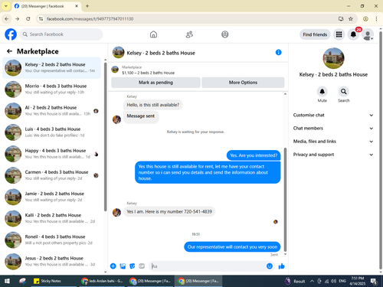The width and height of the screenshot is (383, 287).
Task: Open the Carmen 4 beds 3 baths conversation
Action: (x=51, y=175)
